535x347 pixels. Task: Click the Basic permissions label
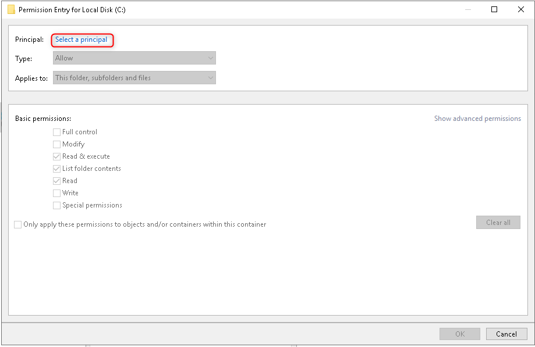click(x=43, y=119)
